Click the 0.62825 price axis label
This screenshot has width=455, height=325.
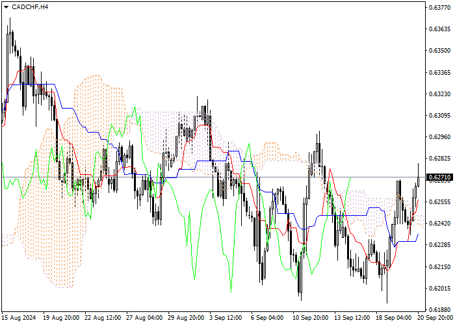tap(439, 159)
